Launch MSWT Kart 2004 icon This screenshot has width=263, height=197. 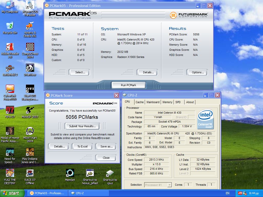[x=30, y=134]
